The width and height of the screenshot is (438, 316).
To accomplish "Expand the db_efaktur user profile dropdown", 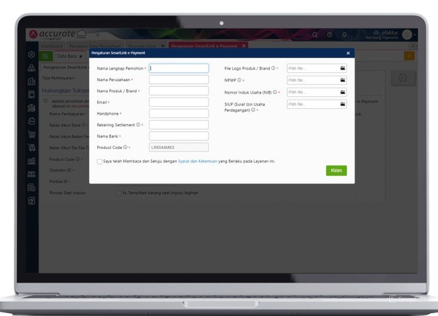I will point(415,35).
